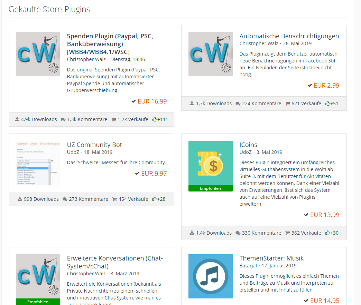Click the download icon in Spenden Plugin footer
361x305 pixels.
click(x=17, y=119)
